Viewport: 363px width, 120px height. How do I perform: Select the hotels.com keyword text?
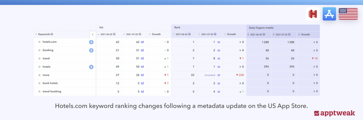pos(50,42)
